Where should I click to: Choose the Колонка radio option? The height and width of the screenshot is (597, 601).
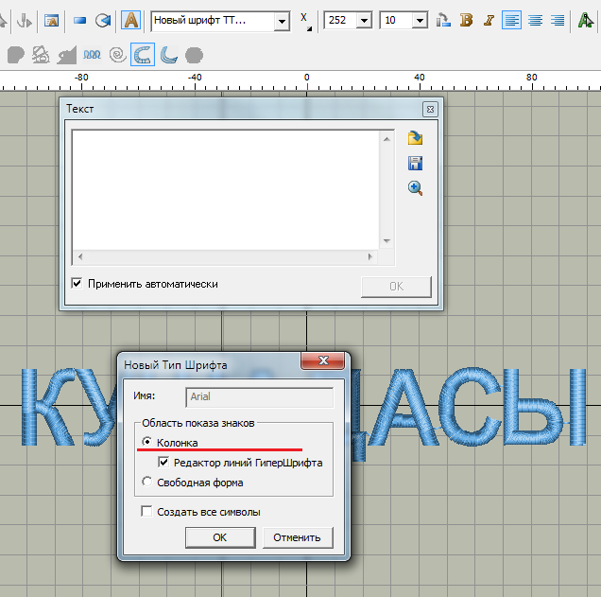tap(146, 442)
